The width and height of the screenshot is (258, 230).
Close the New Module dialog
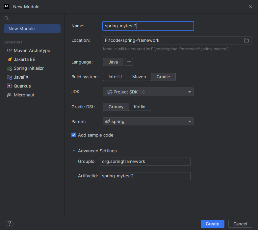click(x=251, y=7)
